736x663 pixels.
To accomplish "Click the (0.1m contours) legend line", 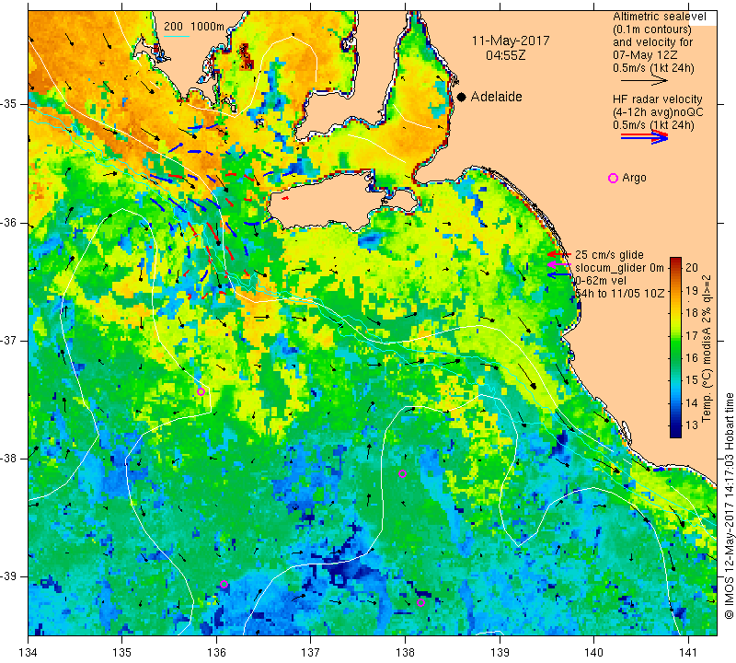I will point(651,29).
